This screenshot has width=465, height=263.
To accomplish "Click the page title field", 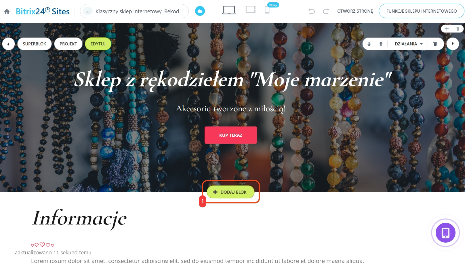I will coord(134,11).
